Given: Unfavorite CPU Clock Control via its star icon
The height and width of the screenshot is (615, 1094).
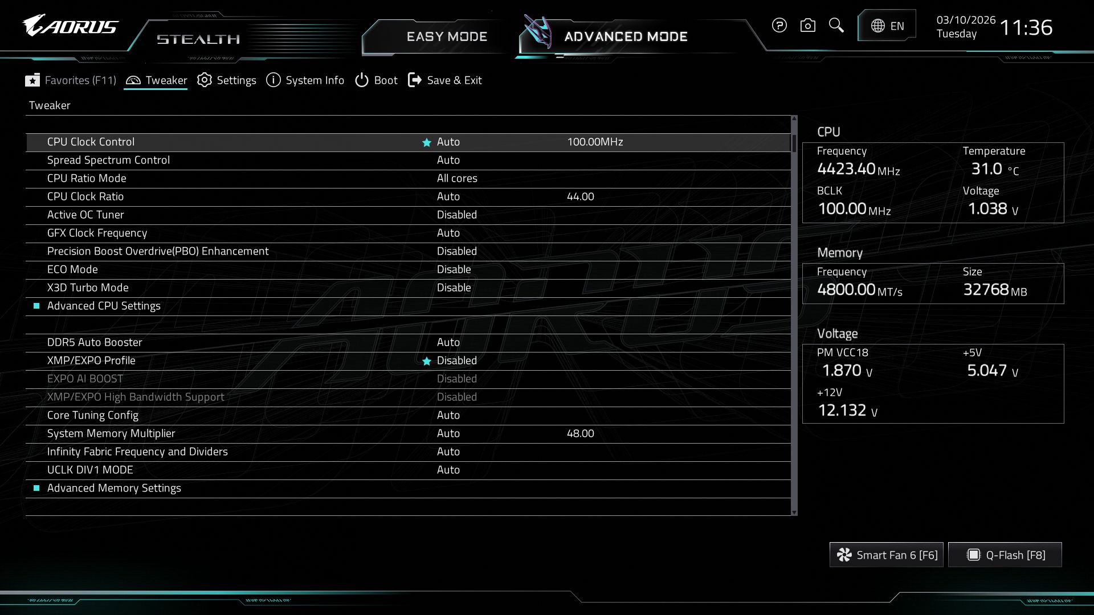Looking at the screenshot, I should [x=426, y=142].
